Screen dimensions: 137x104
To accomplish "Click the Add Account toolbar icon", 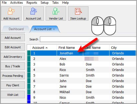I will pos(11,13).
